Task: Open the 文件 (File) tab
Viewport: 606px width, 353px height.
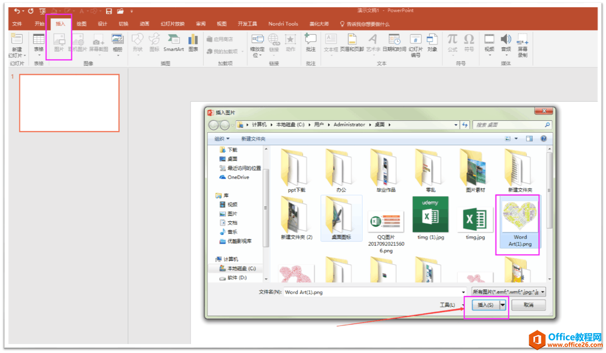Action: (17, 24)
